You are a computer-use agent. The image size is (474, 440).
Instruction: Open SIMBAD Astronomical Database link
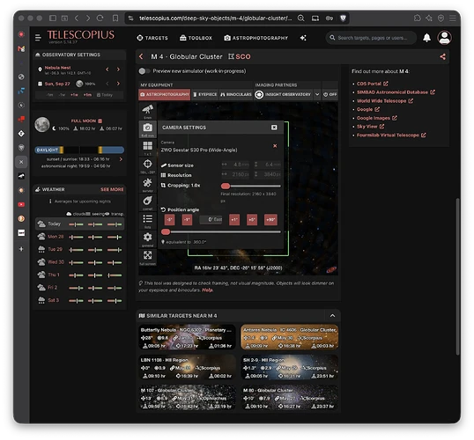[x=396, y=92]
